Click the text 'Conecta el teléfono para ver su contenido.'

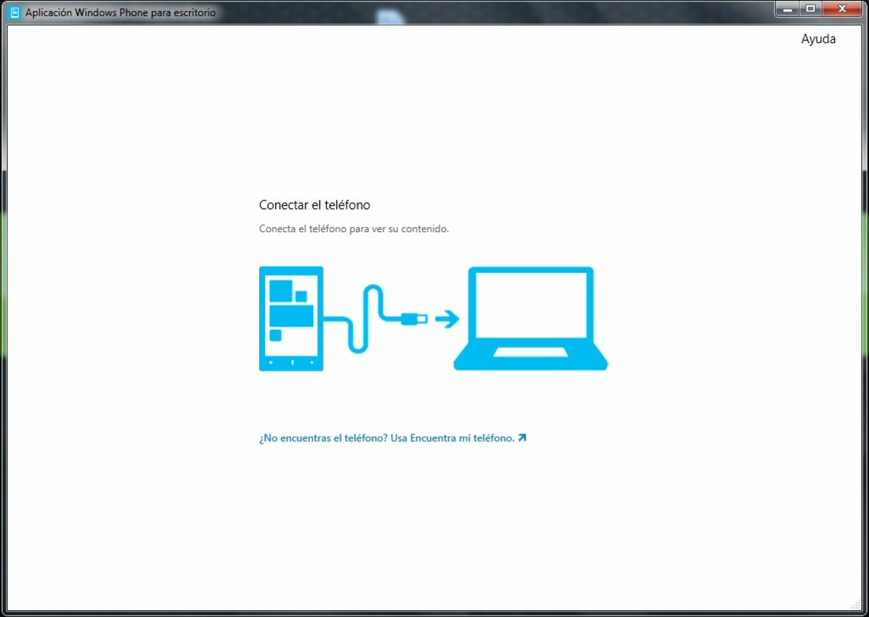point(354,229)
